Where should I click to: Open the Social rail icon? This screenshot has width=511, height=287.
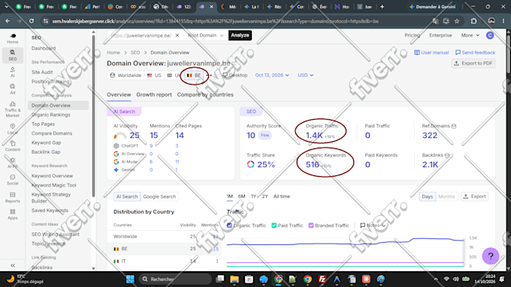pyautogui.click(x=12, y=180)
